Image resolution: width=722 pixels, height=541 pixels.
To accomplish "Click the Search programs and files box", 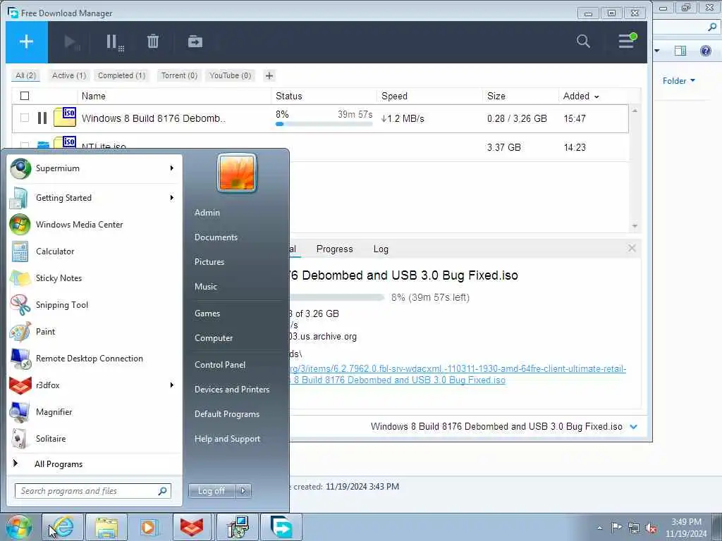I will tap(93, 491).
